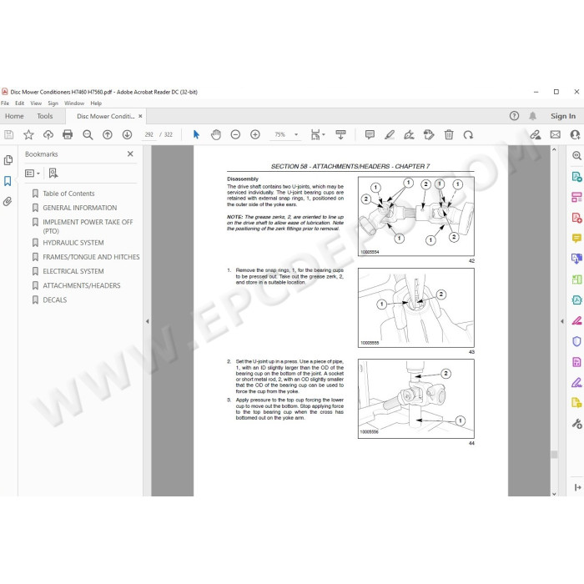Viewport: 584px width, 584px height.
Task: Open Export PDF tool in right pane
Action: click(576, 177)
